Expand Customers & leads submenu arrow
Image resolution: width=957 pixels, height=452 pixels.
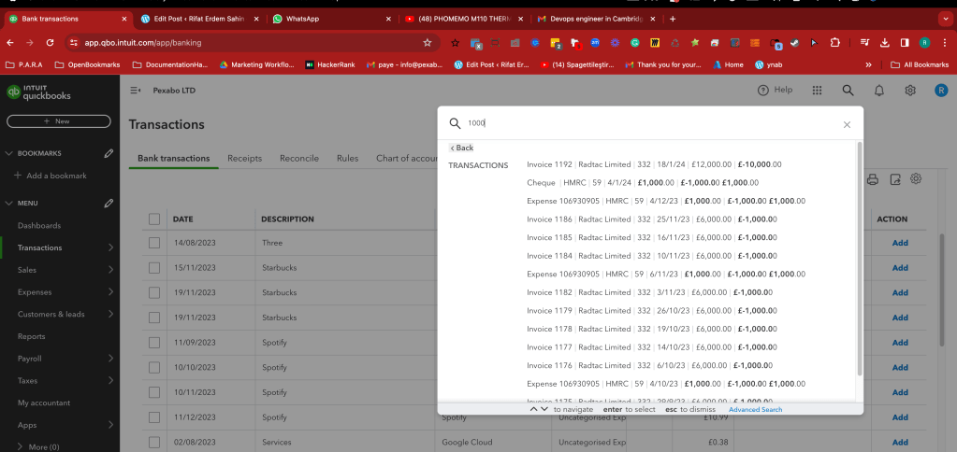coord(110,314)
